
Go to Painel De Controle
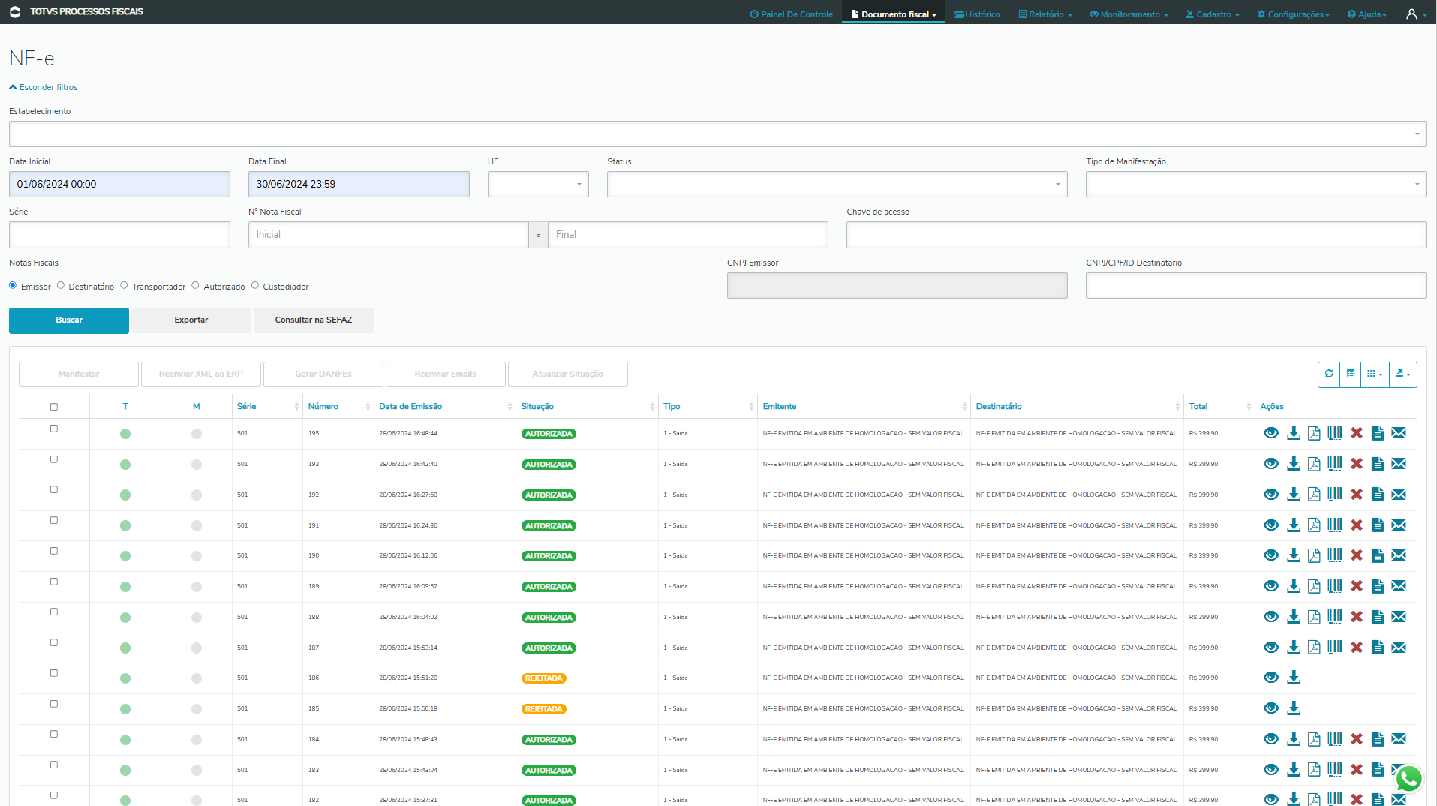(x=791, y=14)
